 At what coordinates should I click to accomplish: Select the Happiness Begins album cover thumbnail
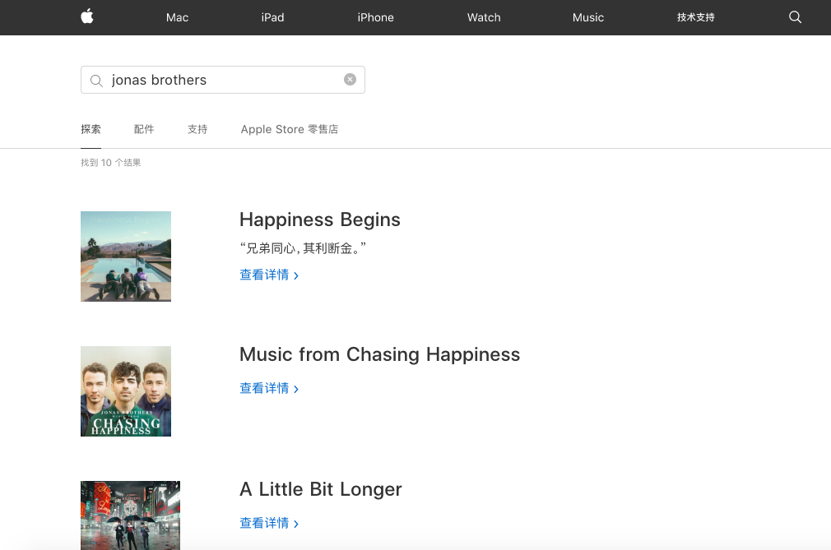(125, 256)
